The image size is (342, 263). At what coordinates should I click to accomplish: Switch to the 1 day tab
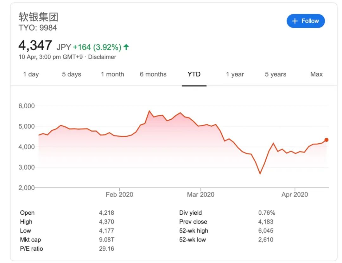[31, 75]
